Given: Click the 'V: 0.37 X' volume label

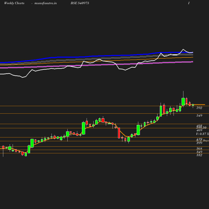Looking at the screenshot, I should tap(202, 134).
